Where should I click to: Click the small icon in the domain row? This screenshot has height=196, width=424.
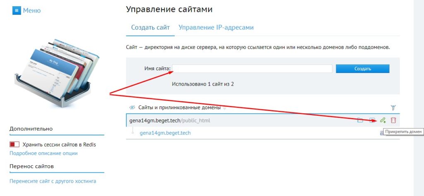pos(382,133)
